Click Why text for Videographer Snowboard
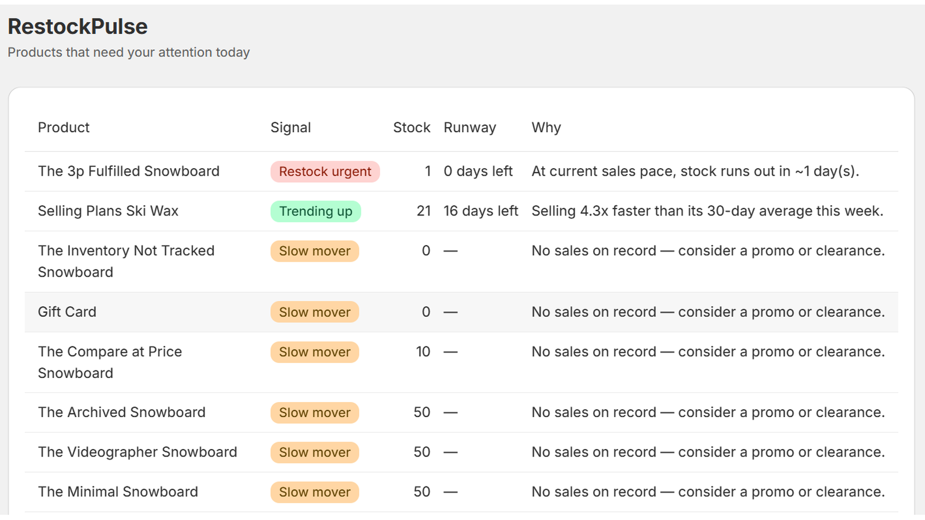The image size is (925, 520). pos(708,452)
